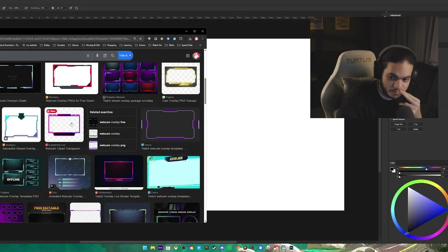
Task: Open the Google apps grid icon
Action: tap(188, 56)
